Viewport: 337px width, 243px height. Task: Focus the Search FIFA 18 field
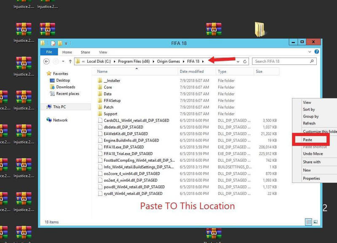pyautogui.click(x=284, y=61)
